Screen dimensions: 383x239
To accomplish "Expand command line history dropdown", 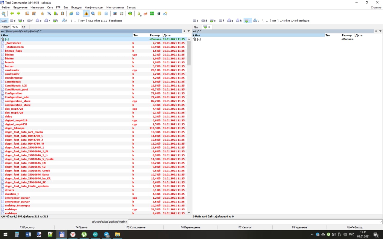I will click(x=380, y=222).
